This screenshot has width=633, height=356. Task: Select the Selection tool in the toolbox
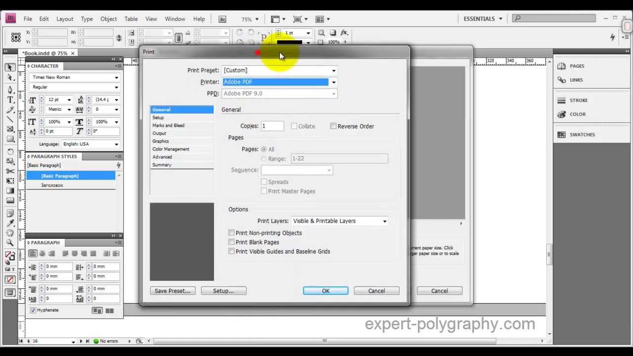click(10, 68)
